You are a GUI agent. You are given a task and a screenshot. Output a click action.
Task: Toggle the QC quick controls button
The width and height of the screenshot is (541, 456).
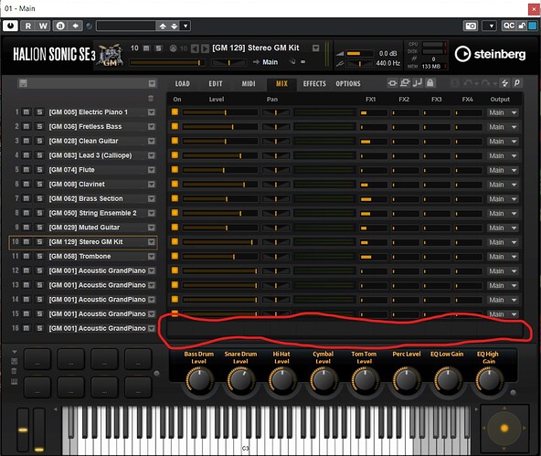pyautogui.click(x=509, y=26)
